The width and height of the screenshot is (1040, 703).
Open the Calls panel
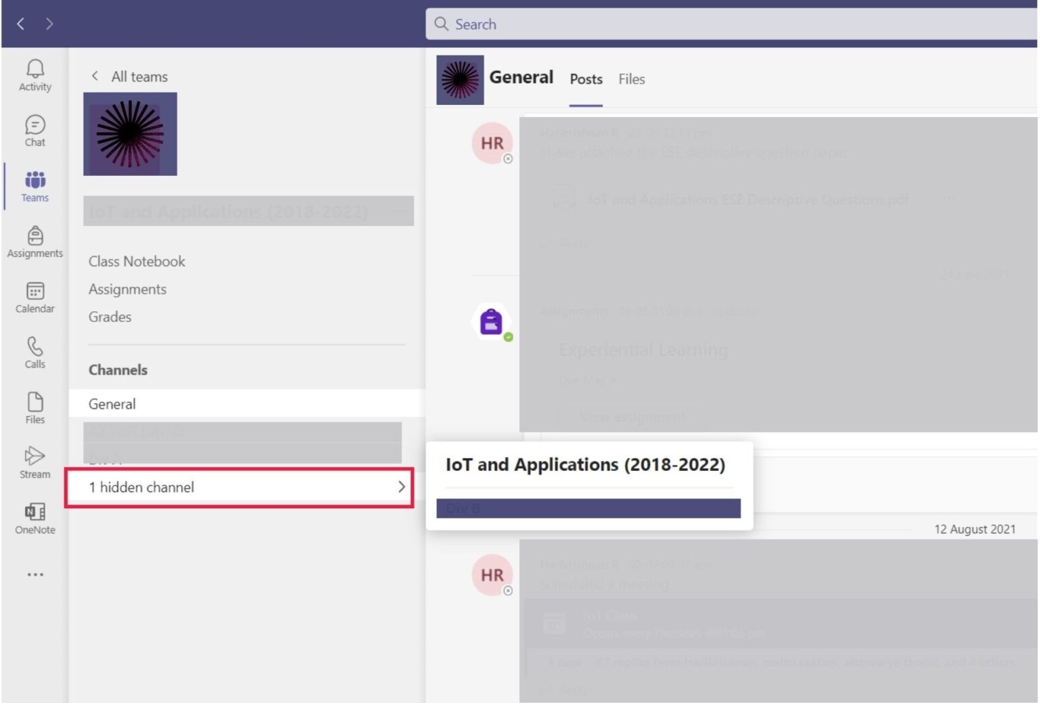tap(35, 353)
